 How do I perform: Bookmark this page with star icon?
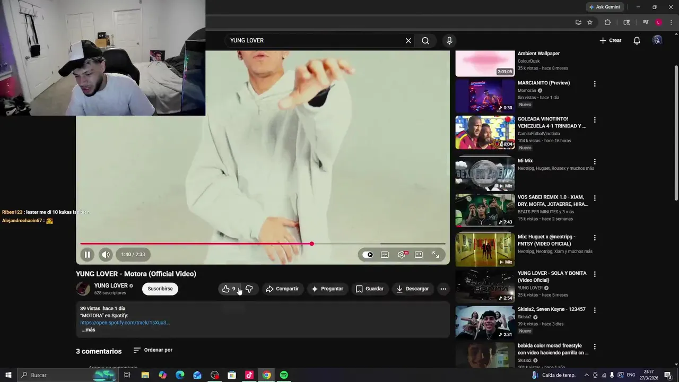(590, 22)
